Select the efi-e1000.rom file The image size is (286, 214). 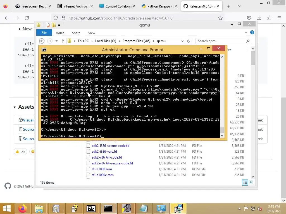[102, 169]
